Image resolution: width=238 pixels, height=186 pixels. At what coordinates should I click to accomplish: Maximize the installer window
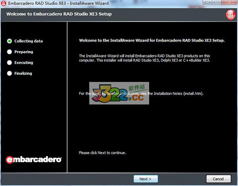(x=217, y=2)
